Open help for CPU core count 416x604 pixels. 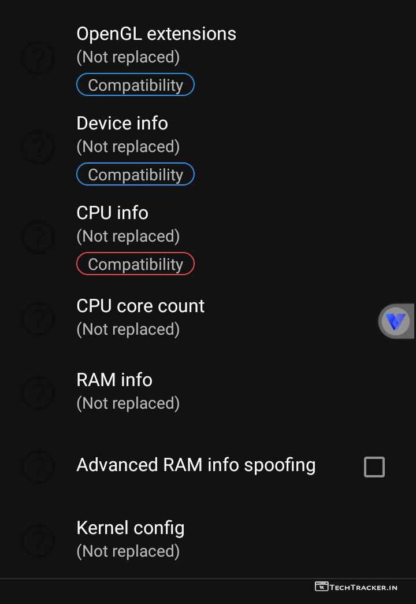pos(38,317)
